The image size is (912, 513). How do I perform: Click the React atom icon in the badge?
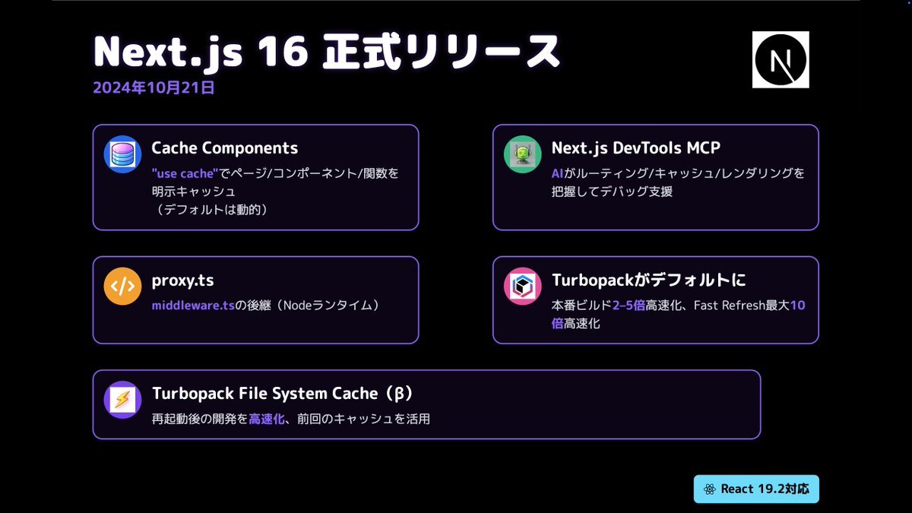click(x=711, y=489)
